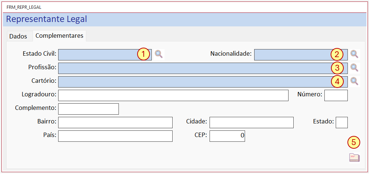The width and height of the screenshot is (369, 174).
Task: Click the Bairro label
Action: pyautogui.click(x=46, y=122)
